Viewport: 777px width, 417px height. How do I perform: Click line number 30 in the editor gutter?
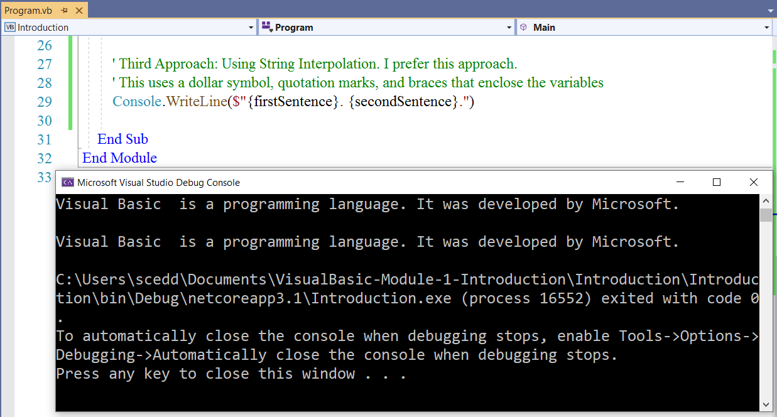[45, 120]
